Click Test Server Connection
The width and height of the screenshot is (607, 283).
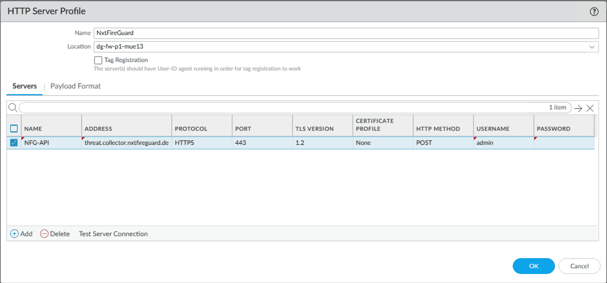(113, 233)
